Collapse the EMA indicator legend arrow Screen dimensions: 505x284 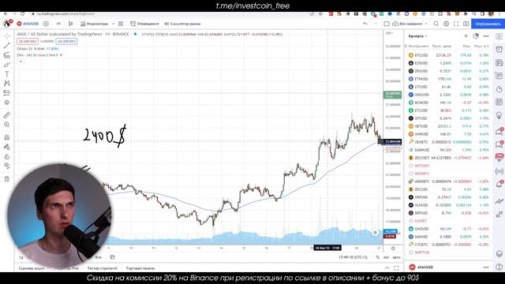pyautogui.click(x=21, y=62)
